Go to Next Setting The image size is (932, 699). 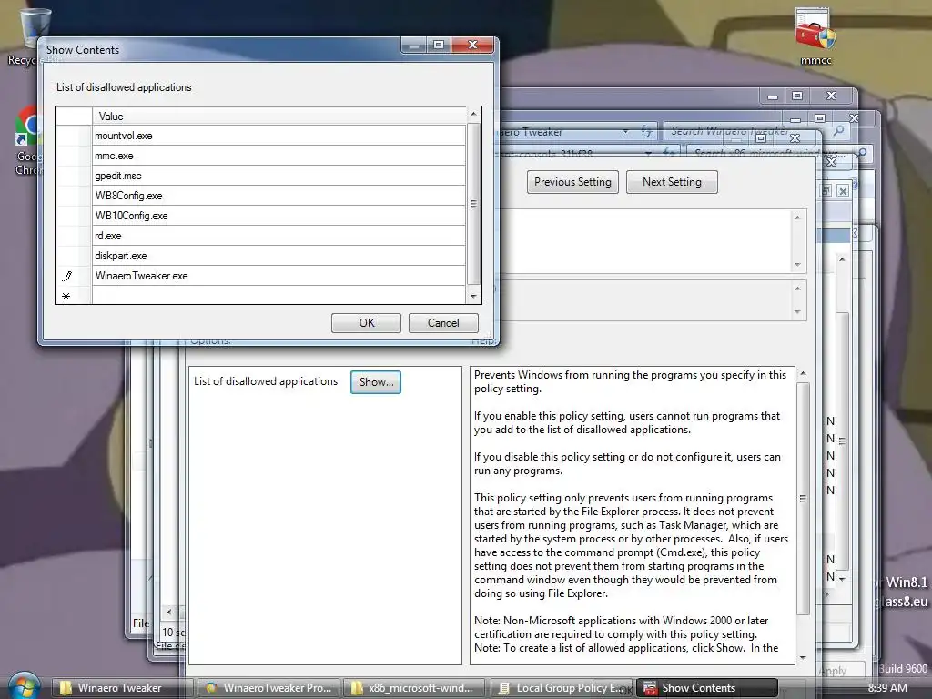[672, 182]
